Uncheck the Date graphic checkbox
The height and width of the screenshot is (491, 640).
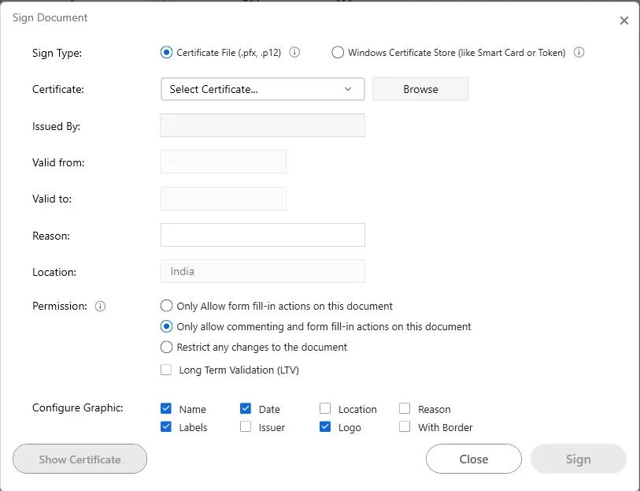(246, 408)
